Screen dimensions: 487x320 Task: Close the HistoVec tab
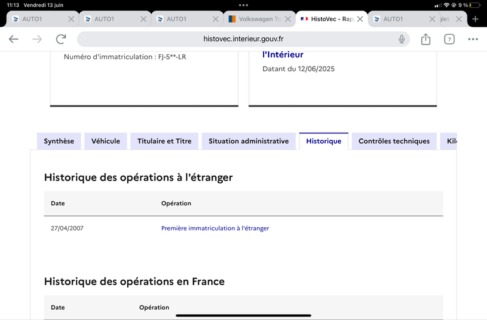coord(360,19)
